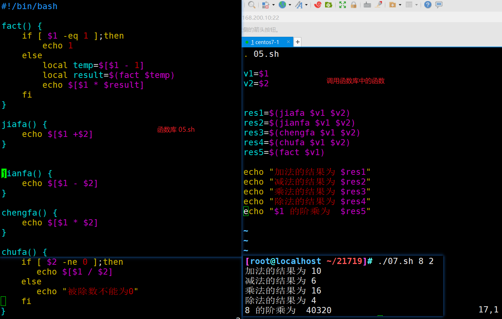502x319 pixels.
Task: Click the green Xagent toolbar icon
Action: pyautogui.click(x=329, y=5)
